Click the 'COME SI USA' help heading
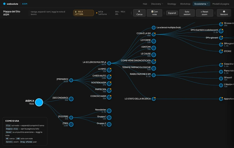 coord(12,121)
